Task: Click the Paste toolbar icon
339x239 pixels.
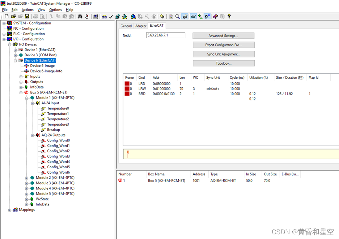Action: coord(65,16)
